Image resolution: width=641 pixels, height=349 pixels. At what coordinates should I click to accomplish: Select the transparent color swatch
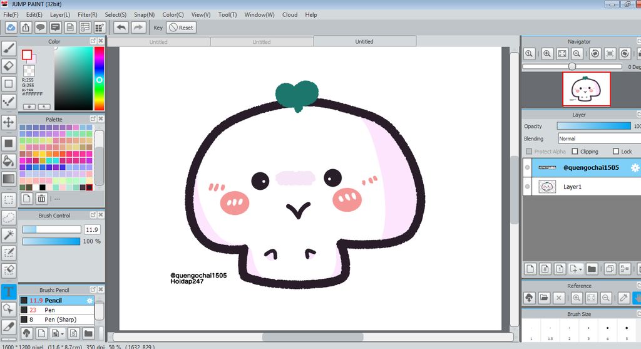29,71
